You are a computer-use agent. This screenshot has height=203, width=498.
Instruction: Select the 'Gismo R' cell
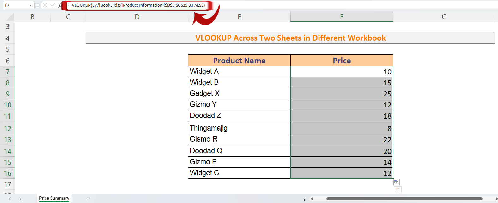239,139
